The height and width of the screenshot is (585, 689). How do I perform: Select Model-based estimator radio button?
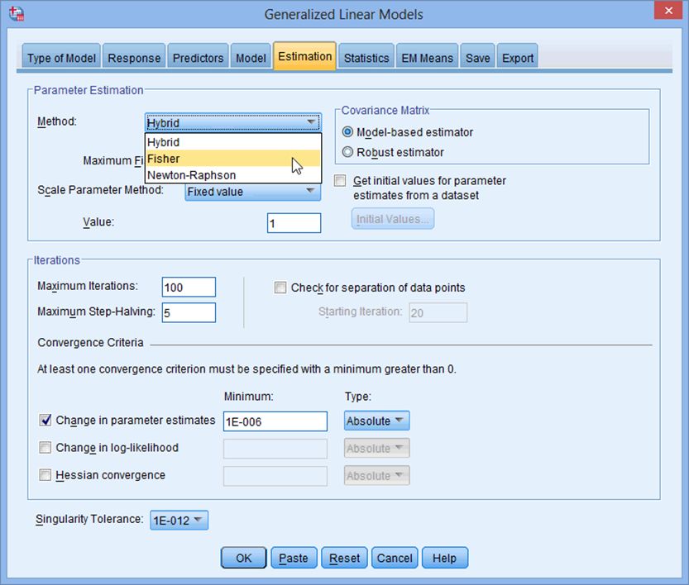(347, 131)
